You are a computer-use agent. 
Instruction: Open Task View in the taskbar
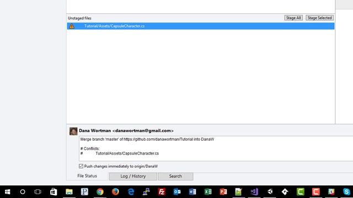(x=38, y=192)
